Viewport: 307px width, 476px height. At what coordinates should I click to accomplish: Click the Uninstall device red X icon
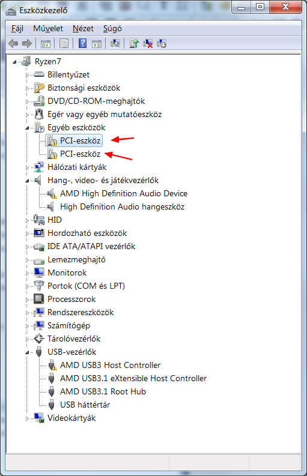[x=148, y=43]
